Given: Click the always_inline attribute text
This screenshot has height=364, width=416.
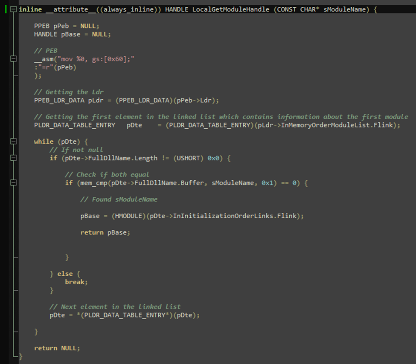Looking at the screenshot, I should pos(128,9).
